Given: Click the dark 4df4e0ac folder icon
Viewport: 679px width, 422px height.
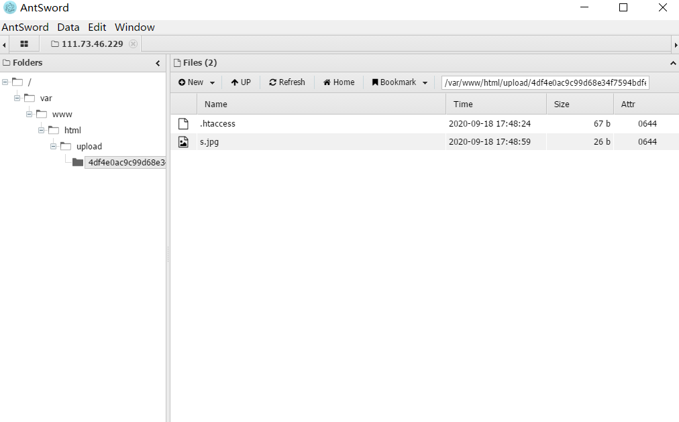Looking at the screenshot, I should coord(78,162).
